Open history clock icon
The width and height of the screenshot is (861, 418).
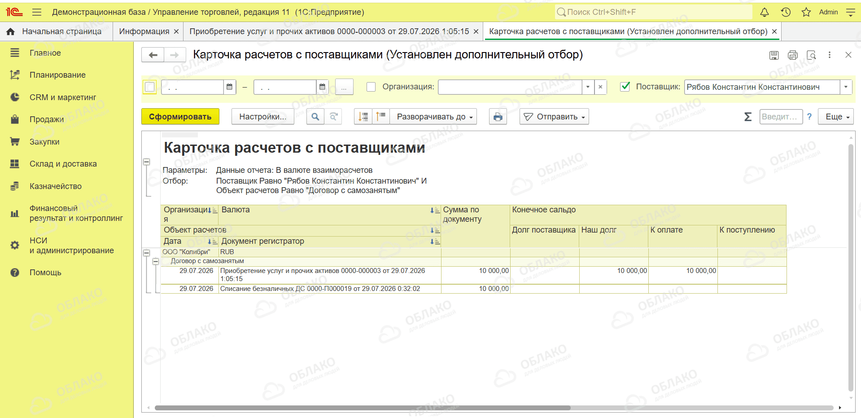pyautogui.click(x=786, y=12)
